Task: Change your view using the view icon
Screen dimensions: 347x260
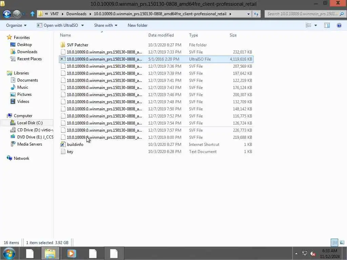Action: pyautogui.click(x=308, y=25)
